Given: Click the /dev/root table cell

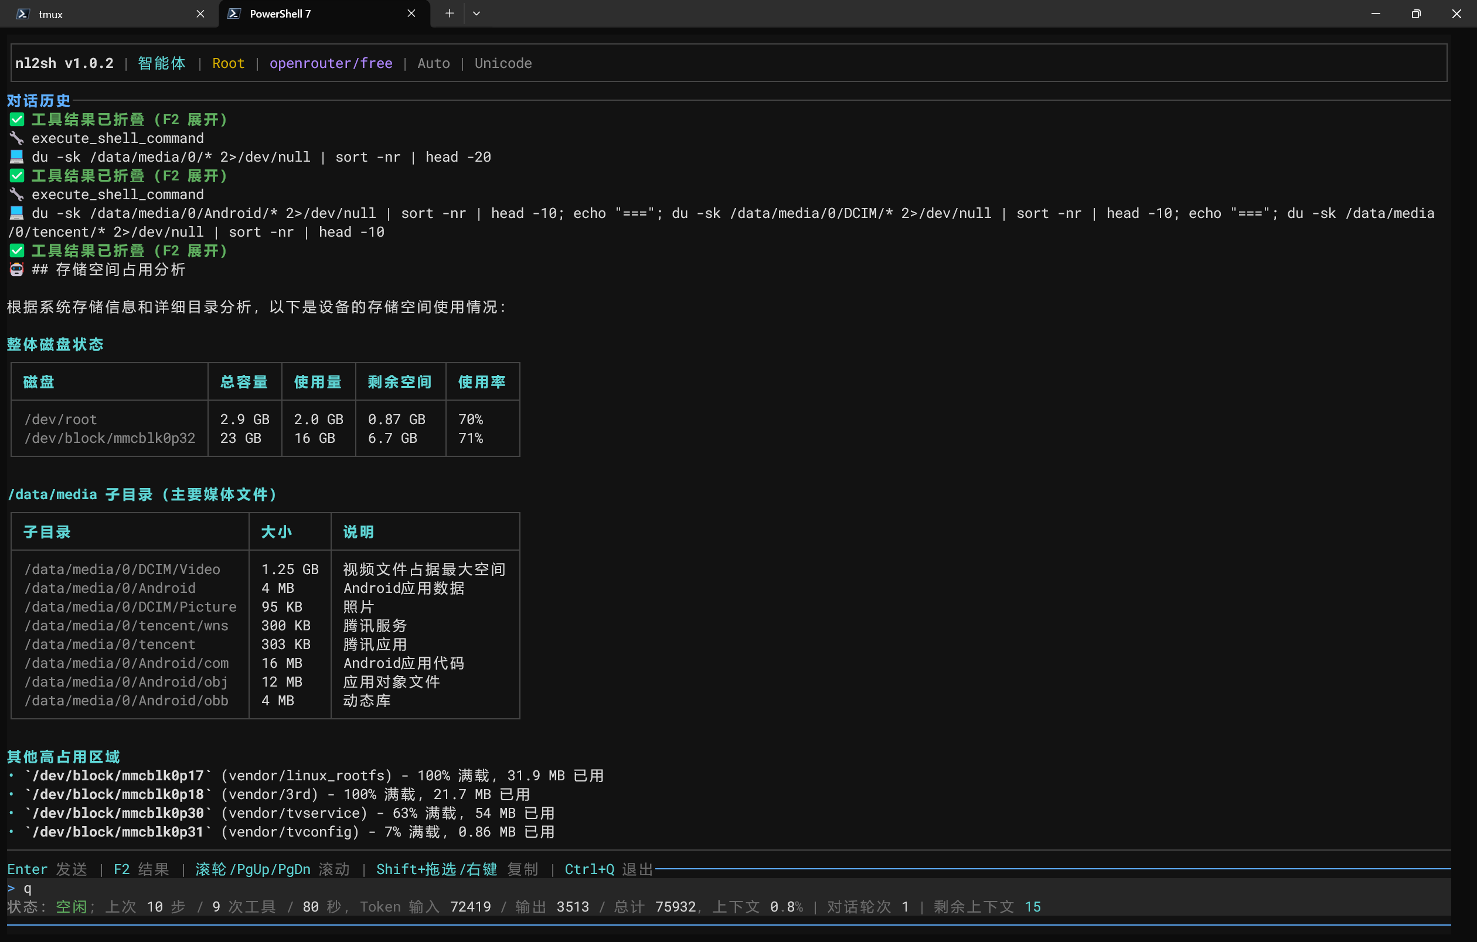Looking at the screenshot, I should (x=61, y=419).
